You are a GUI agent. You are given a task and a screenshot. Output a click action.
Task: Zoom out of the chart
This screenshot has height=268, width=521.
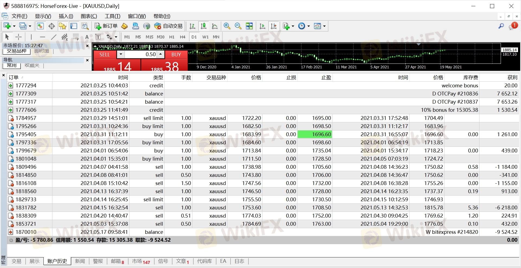[x=238, y=26]
